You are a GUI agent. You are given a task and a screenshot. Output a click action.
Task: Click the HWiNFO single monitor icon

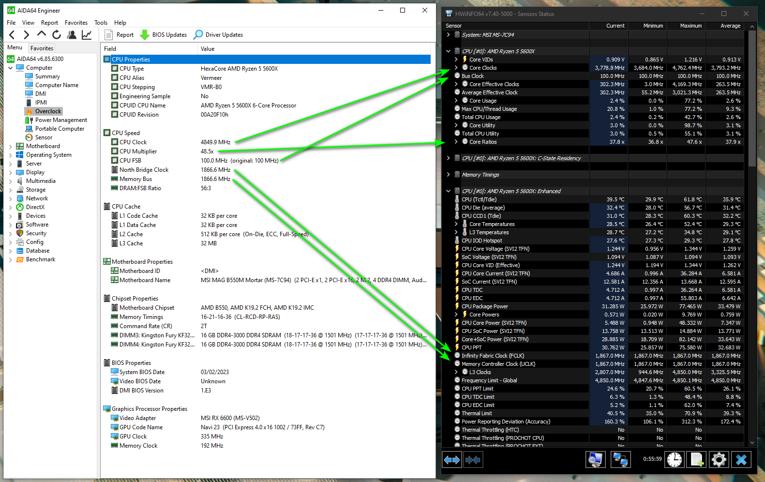pos(595,459)
